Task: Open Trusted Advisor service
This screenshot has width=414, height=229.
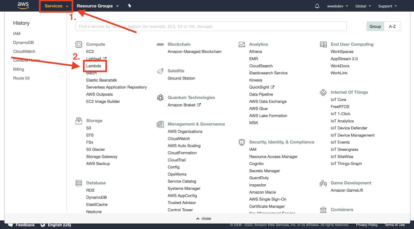Action: coord(182,203)
